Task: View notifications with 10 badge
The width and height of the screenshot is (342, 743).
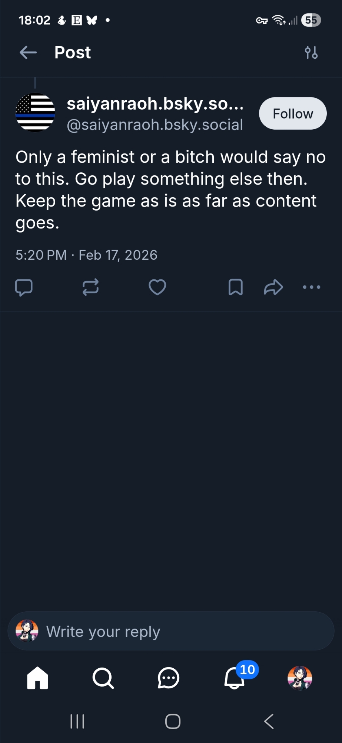Action: click(235, 678)
